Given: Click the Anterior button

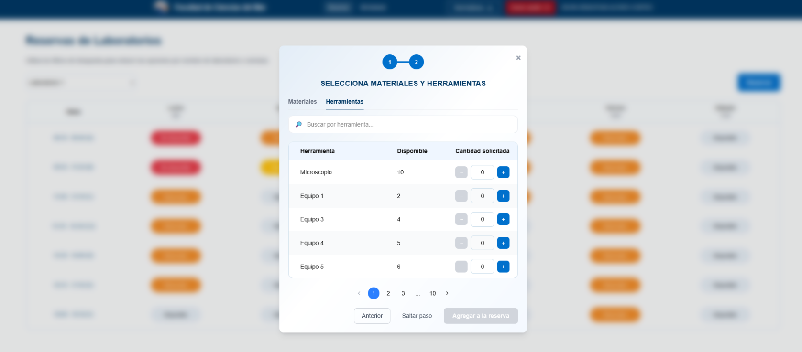Looking at the screenshot, I should click(x=372, y=316).
